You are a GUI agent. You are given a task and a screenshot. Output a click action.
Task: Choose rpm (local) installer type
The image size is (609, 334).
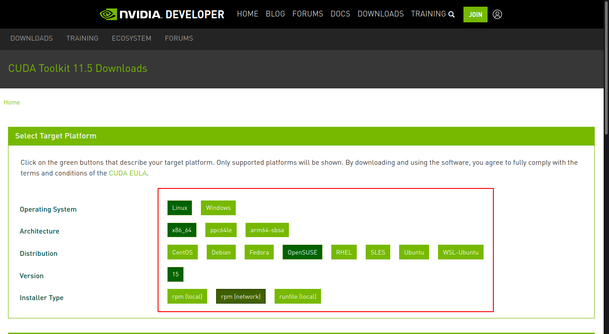coord(187,296)
